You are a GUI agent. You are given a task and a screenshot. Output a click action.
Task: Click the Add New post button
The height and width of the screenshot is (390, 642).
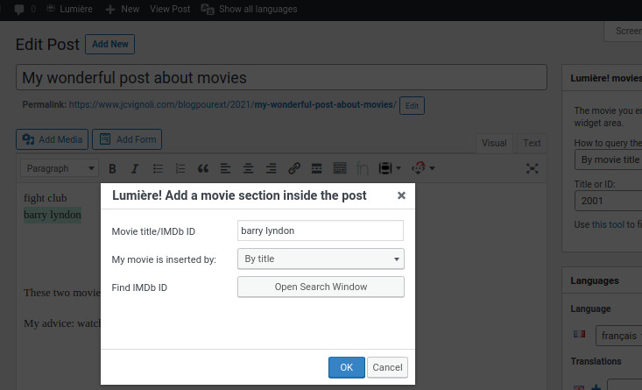109,44
